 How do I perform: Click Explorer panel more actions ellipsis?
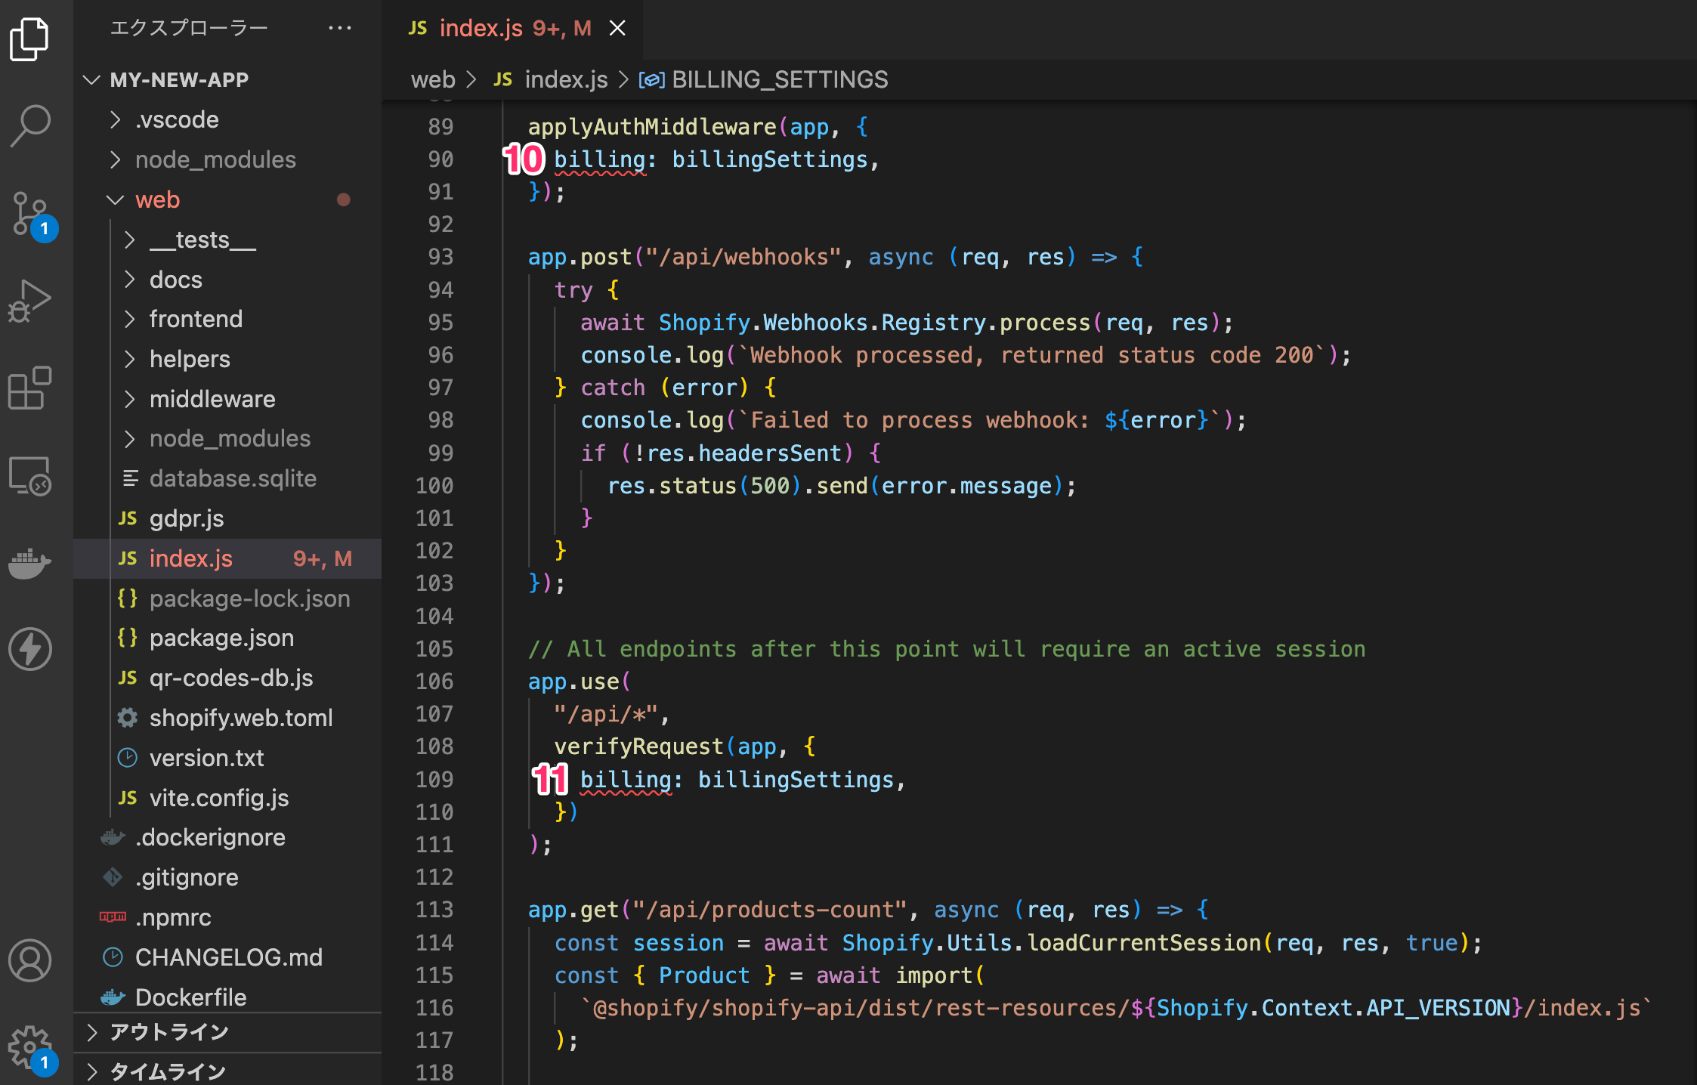pyautogui.click(x=340, y=28)
